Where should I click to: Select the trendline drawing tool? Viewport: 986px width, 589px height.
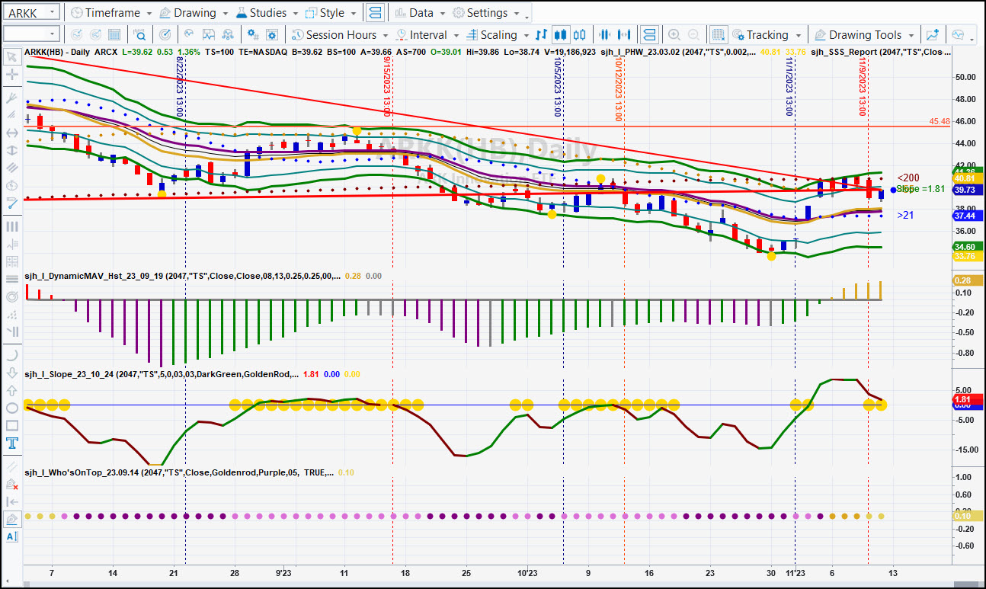click(11, 203)
